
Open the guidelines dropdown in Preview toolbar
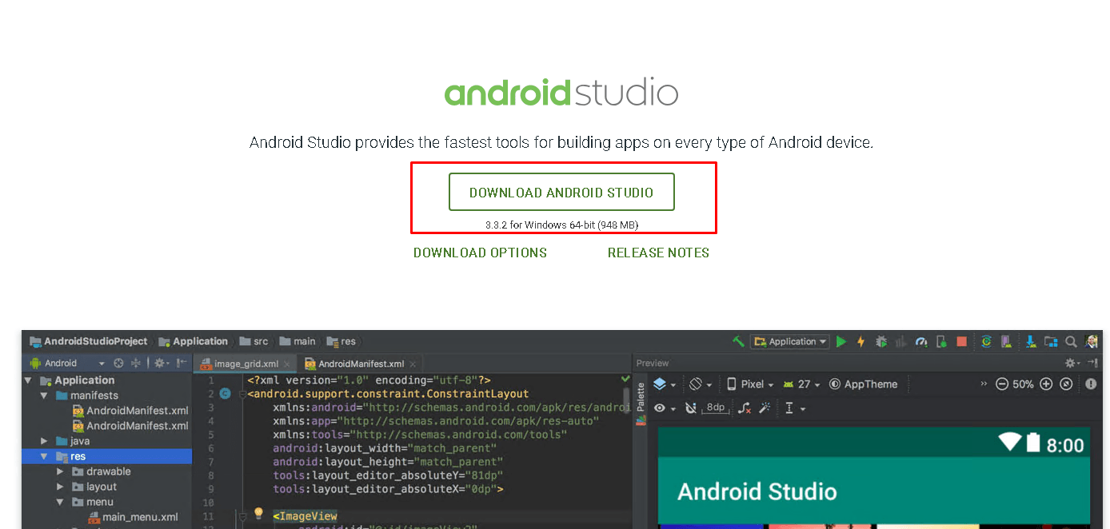click(794, 408)
